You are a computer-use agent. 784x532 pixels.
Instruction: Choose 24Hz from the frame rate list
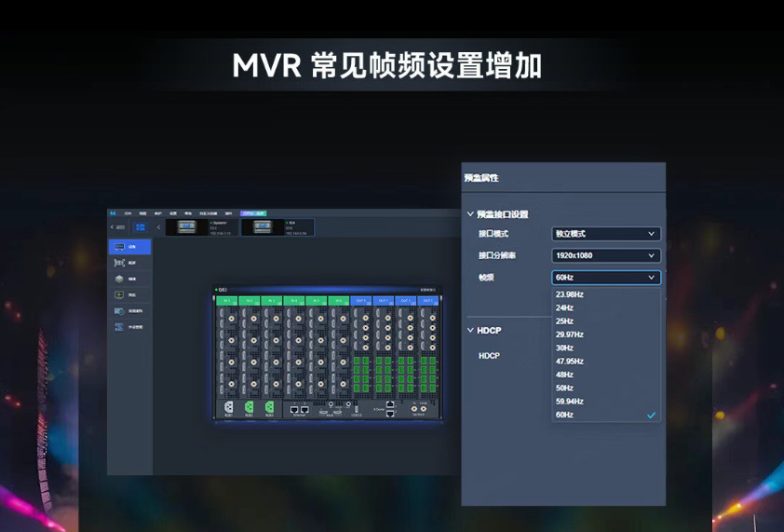pyautogui.click(x=606, y=307)
